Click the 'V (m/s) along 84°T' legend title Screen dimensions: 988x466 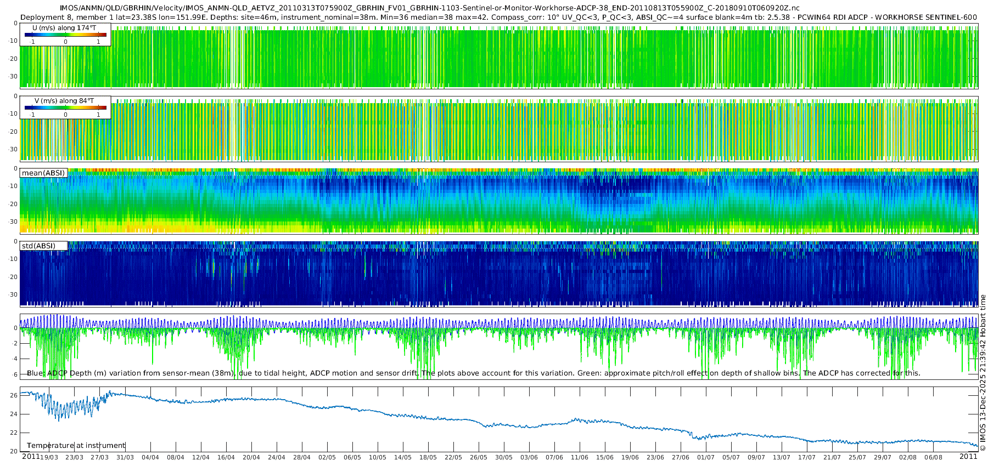64,101
